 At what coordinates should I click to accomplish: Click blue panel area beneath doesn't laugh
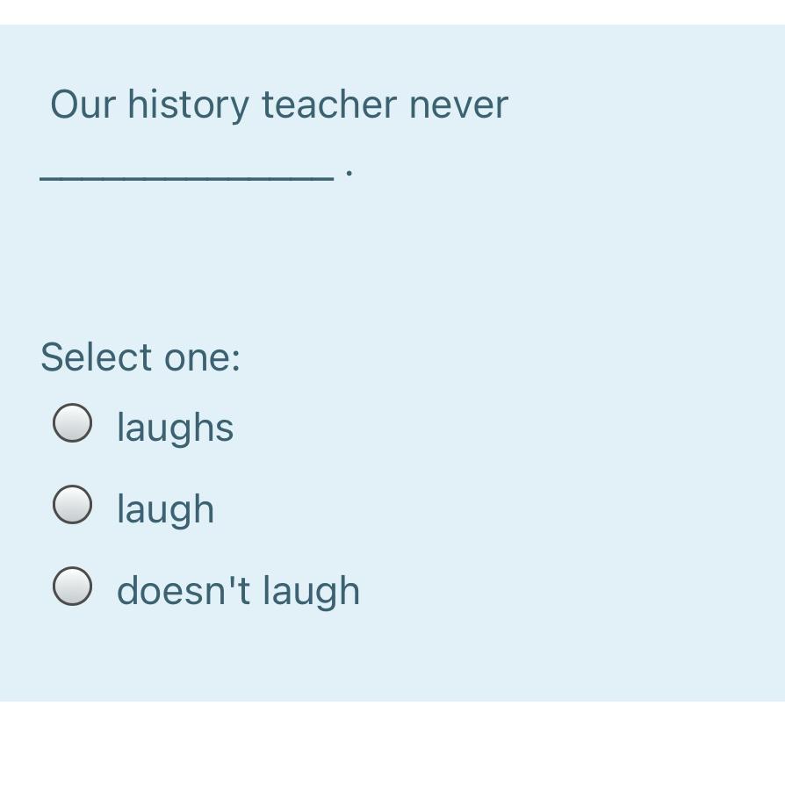[392, 659]
